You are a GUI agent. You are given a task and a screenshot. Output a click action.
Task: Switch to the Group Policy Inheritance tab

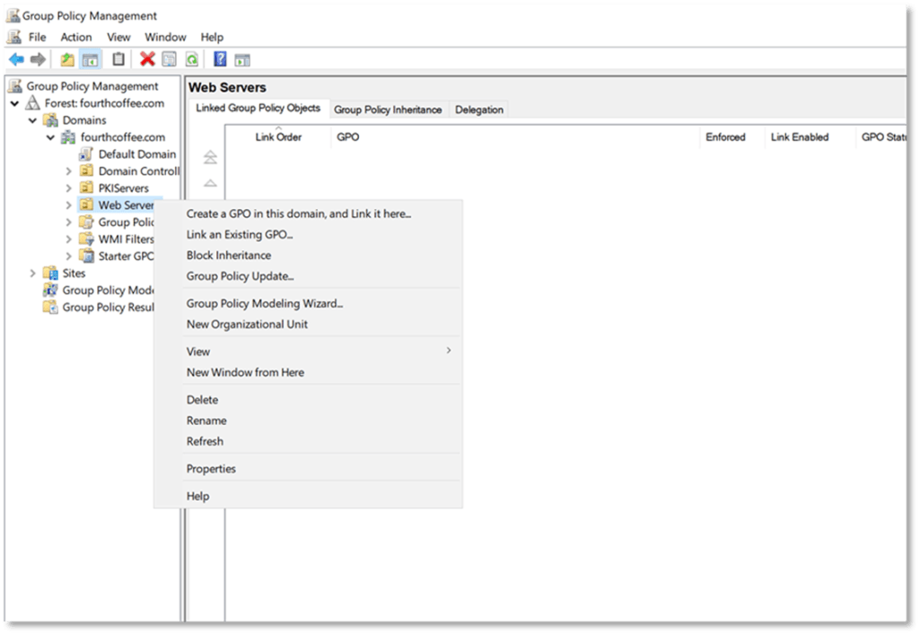pos(388,109)
